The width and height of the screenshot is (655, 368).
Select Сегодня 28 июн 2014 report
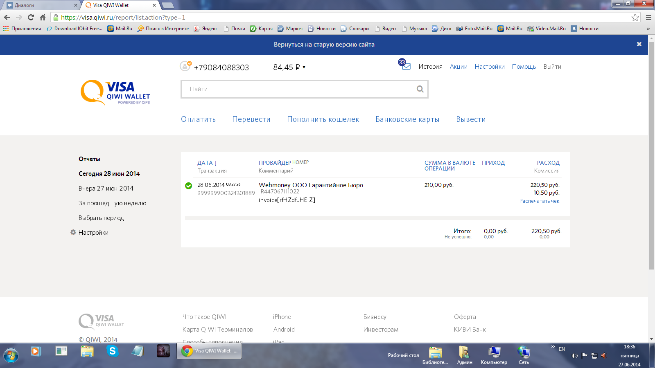click(x=109, y=174)
